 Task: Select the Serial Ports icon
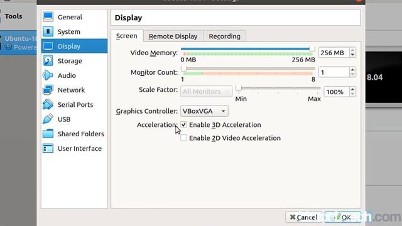click(x=48, y=105)
